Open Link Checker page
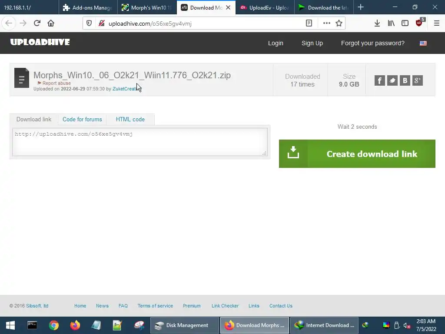445x334 pixels. coord(225,306)
